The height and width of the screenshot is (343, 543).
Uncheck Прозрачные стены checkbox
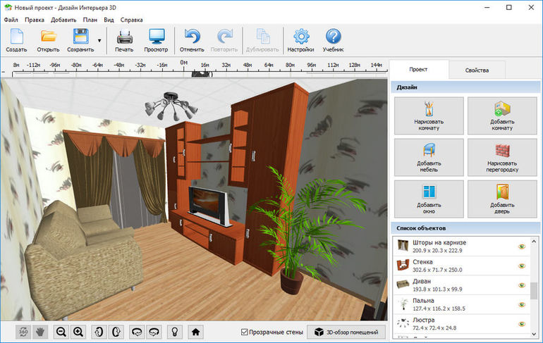[x=244, y=332]
